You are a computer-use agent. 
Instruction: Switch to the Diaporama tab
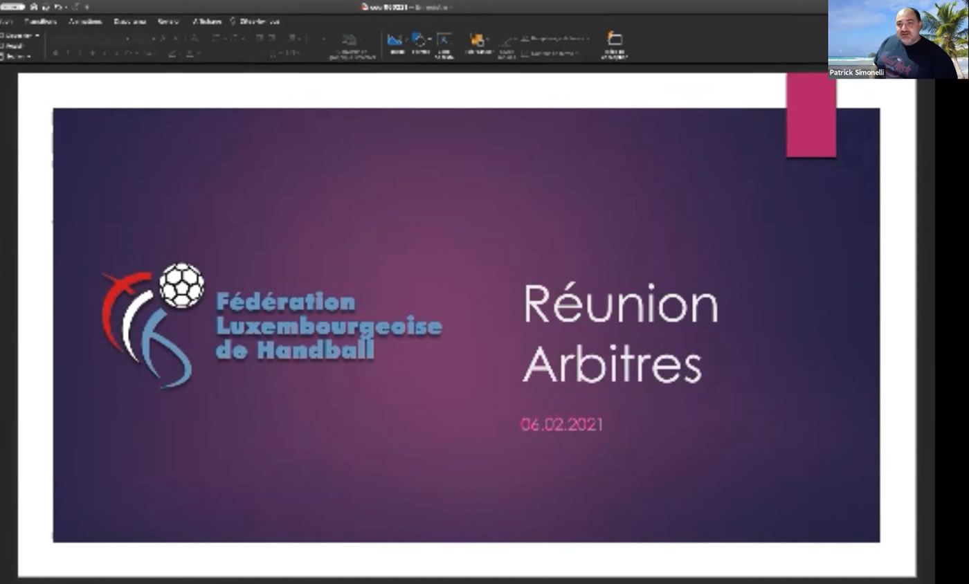click(x=129, y=21)
